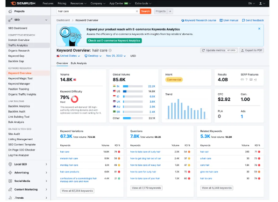The height and width of the screenshot is (202, 278).
Task: Open the Company menu
Action: [x=98, y=3]
